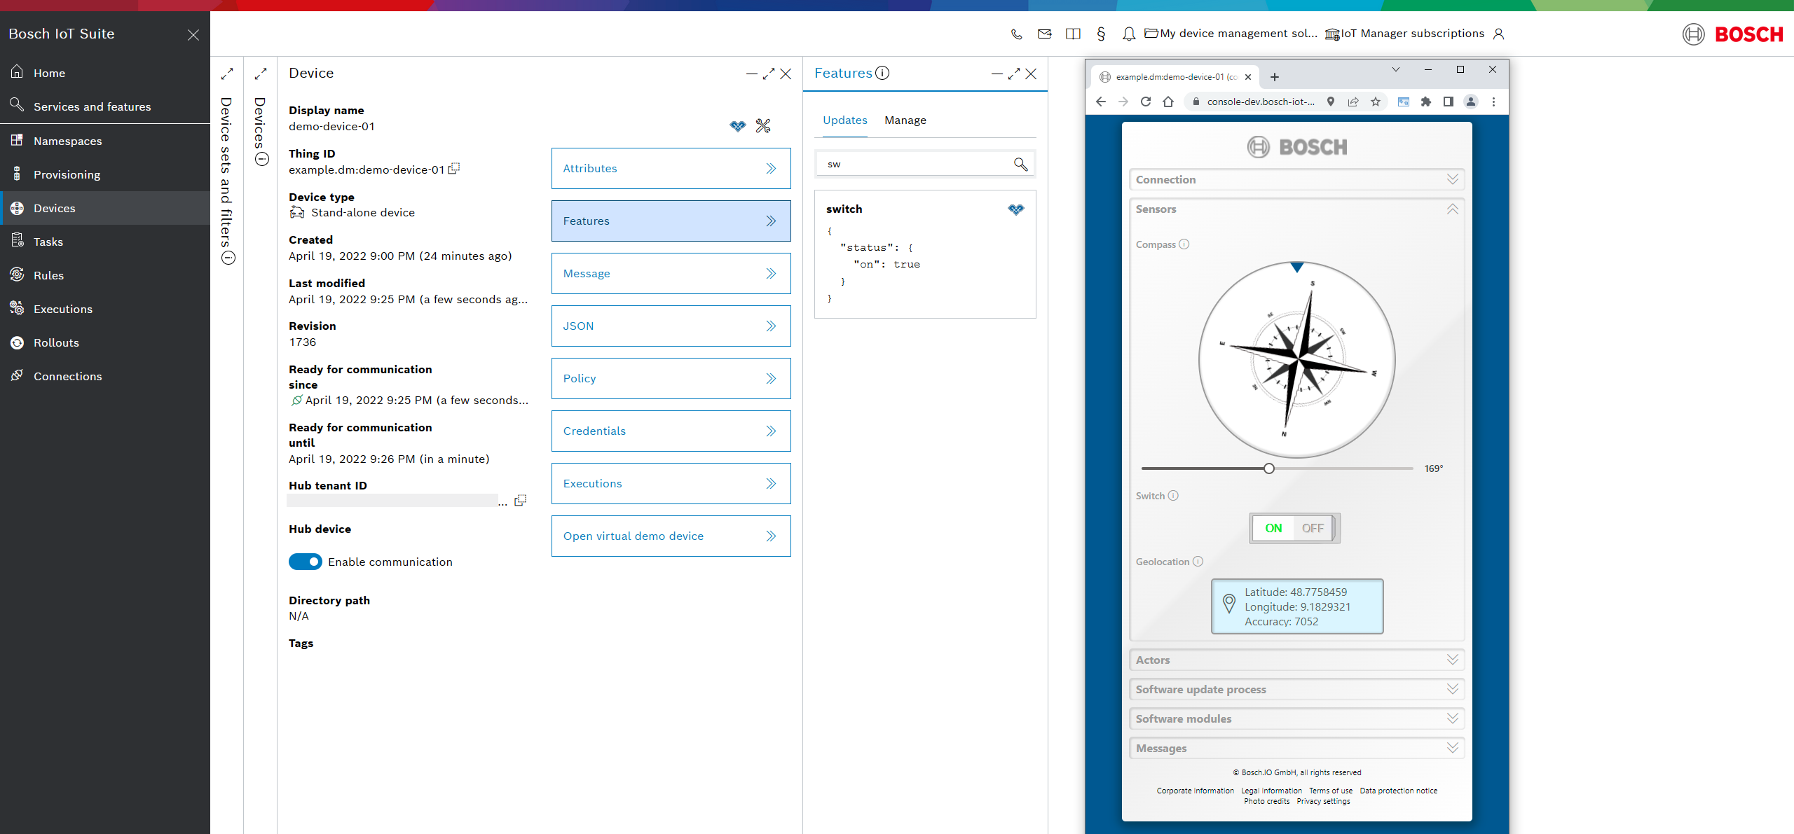
Task: Click the Features info icon
Action: (882, 73)
